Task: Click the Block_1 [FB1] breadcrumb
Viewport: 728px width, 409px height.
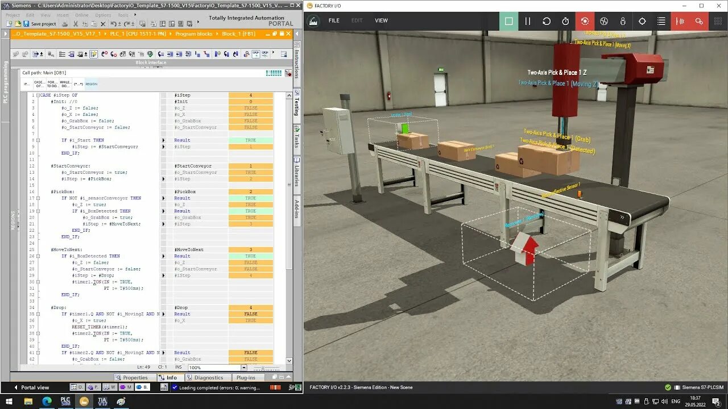Action: point(238,34)
